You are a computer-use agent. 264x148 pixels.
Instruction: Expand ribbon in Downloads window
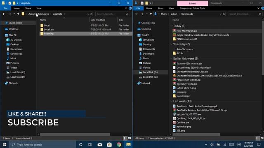[259, 8]
